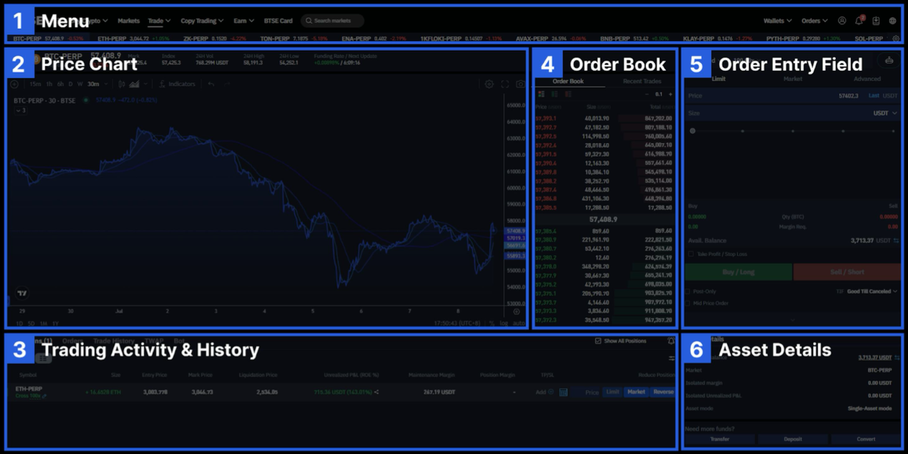Image resolution: width=908 pixels, height=454 pixels.
Task: Click the Deposit button in Asset Details
Action: pos(793,439)
